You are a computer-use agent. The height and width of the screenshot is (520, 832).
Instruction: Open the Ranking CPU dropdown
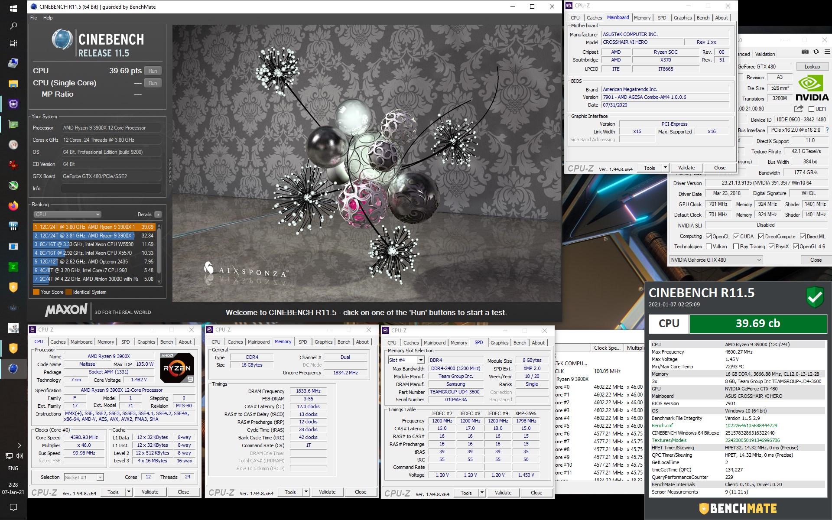(x=67, y=214)
